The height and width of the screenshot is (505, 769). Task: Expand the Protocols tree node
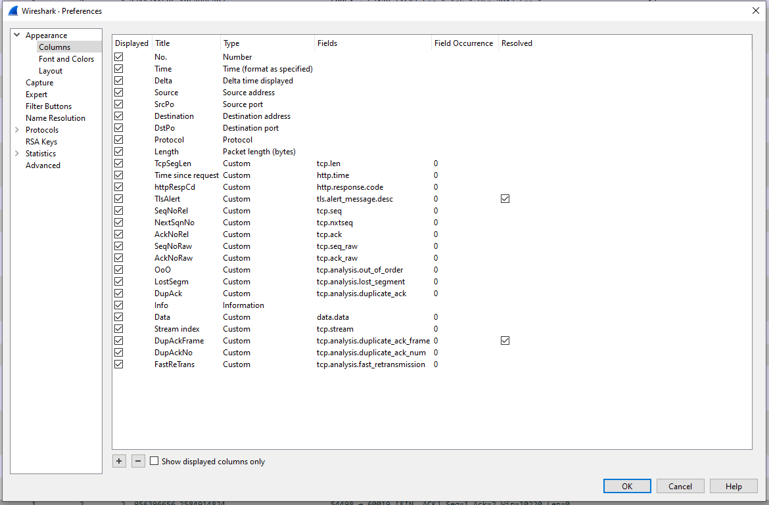click(17, 130)
